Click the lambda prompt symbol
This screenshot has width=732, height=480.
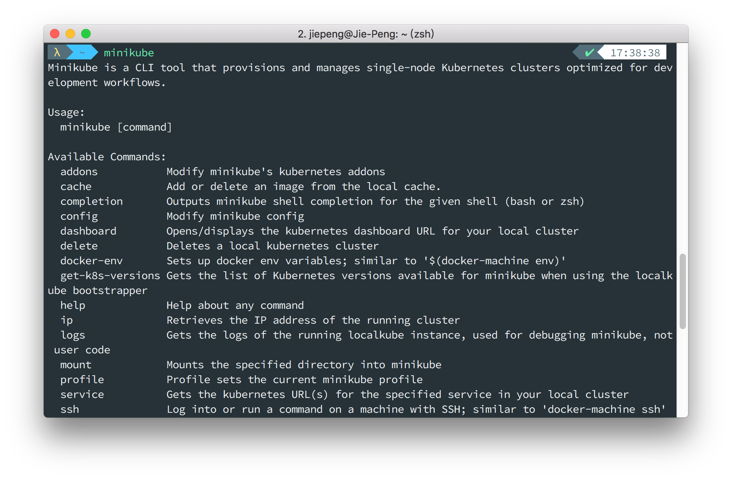point(57,52)
